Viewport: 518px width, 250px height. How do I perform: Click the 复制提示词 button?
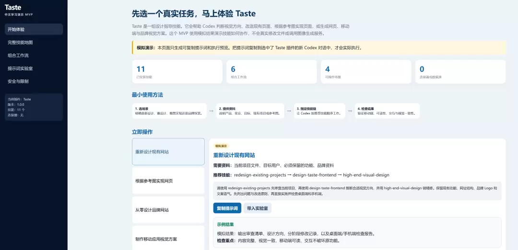pyautogui.click(x=227, y=208)
